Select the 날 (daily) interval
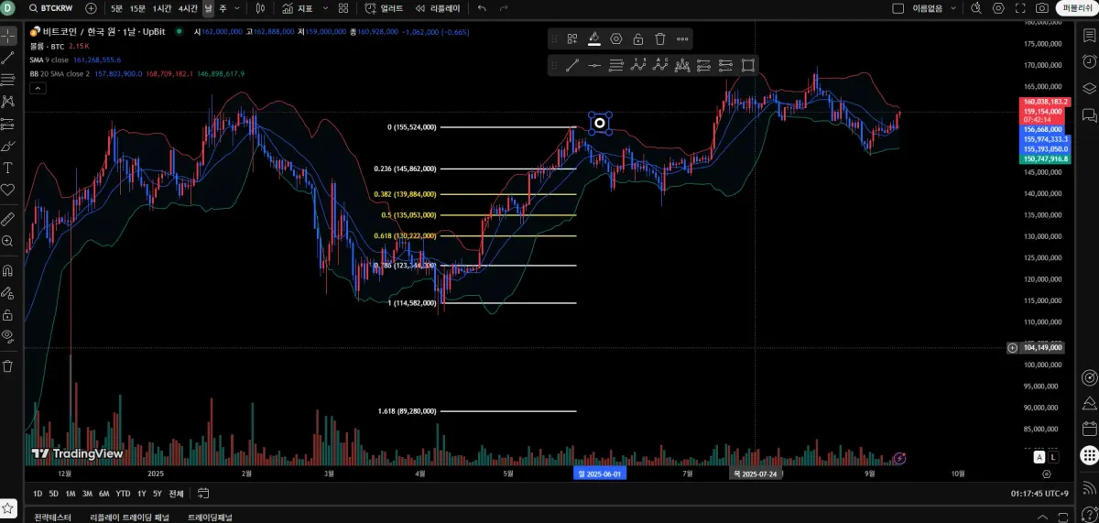The image size is (1099, 523). coord(208,8)
